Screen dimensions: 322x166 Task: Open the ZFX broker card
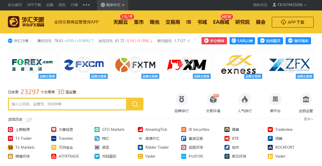[290, 65]
